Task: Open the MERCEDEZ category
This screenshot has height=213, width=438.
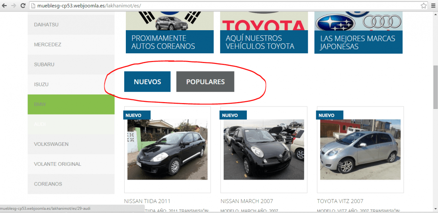Action: pos(71,45)
